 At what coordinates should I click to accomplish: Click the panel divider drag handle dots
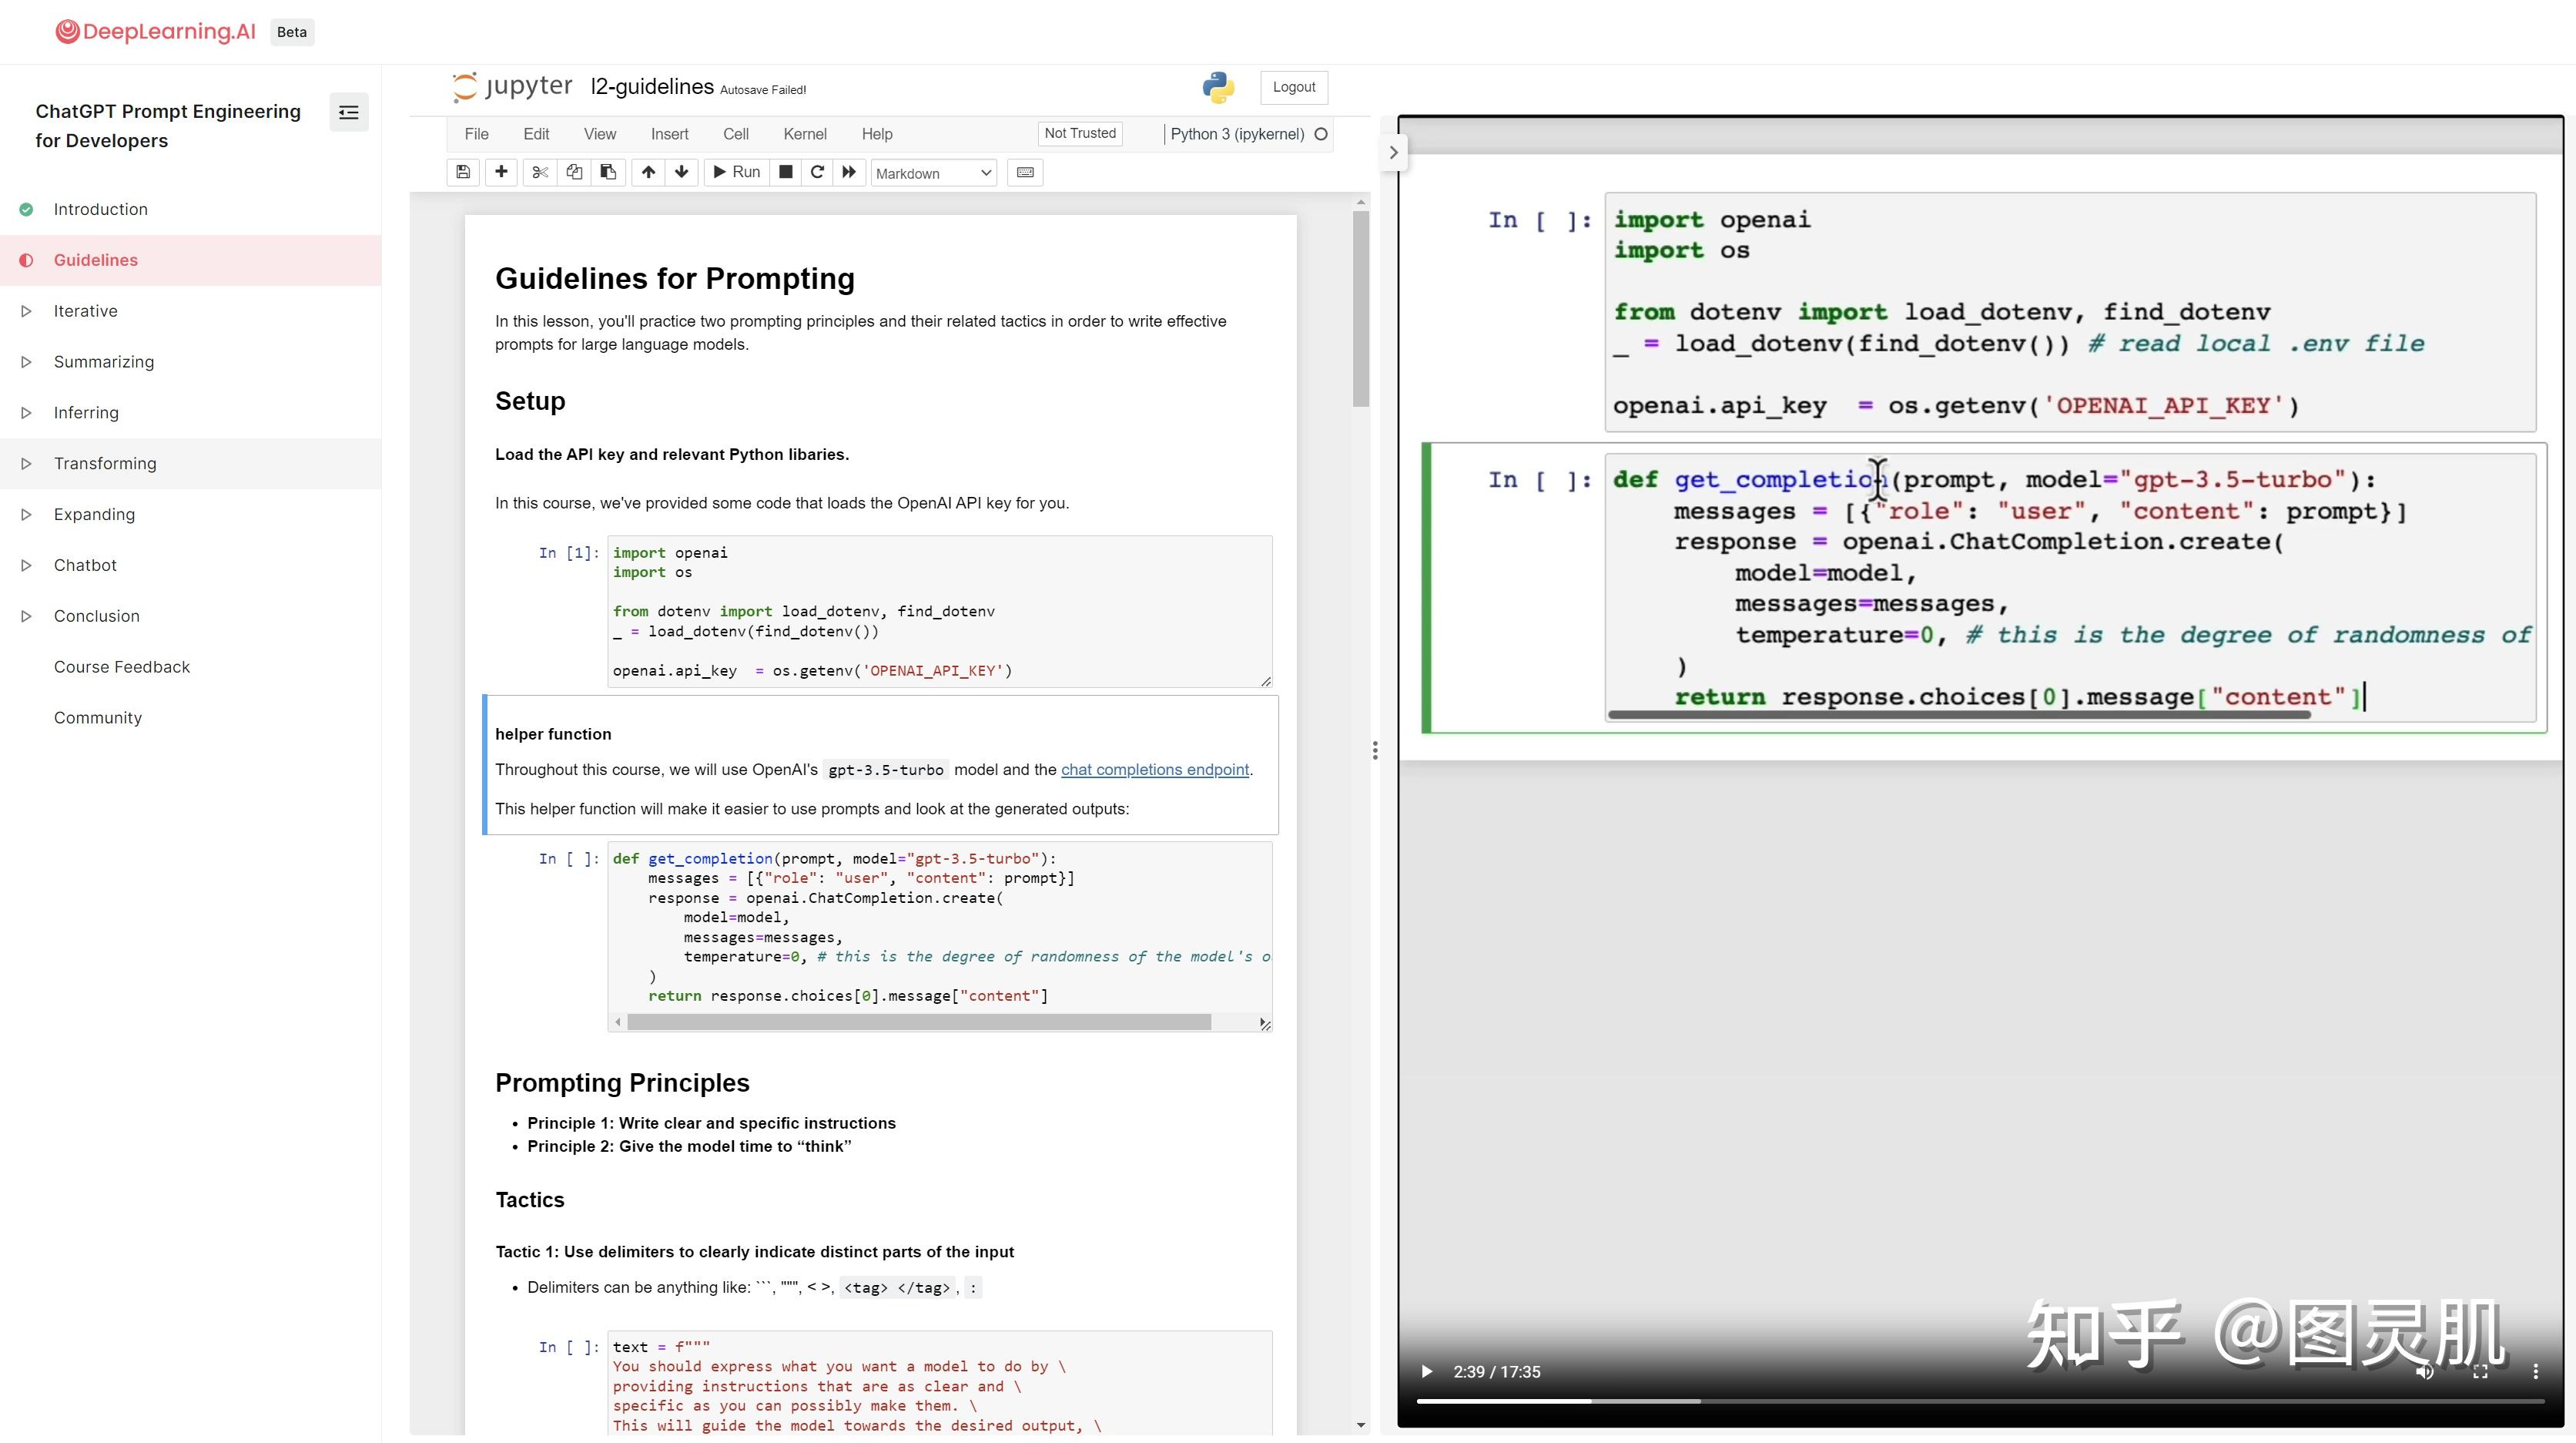(1375, 750)
